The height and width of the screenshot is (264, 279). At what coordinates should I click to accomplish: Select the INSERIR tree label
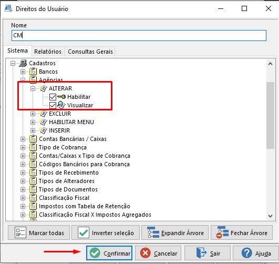coord(59,130)
